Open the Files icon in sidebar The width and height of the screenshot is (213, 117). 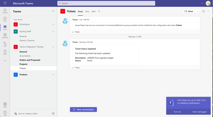[x=5, y=51]
